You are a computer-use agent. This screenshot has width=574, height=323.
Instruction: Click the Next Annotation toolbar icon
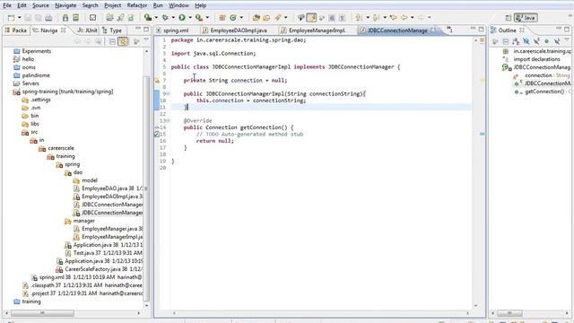tap(359, 18)
